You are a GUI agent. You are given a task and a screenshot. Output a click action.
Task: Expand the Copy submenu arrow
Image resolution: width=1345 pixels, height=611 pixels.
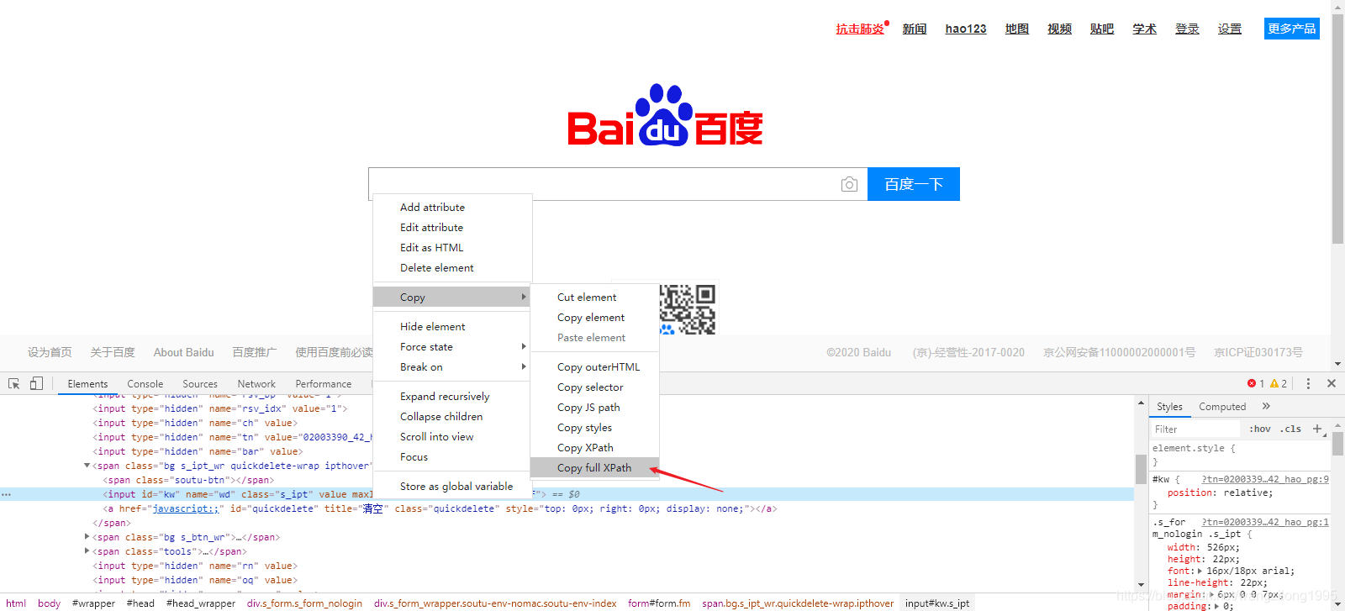tap(524, 297)
